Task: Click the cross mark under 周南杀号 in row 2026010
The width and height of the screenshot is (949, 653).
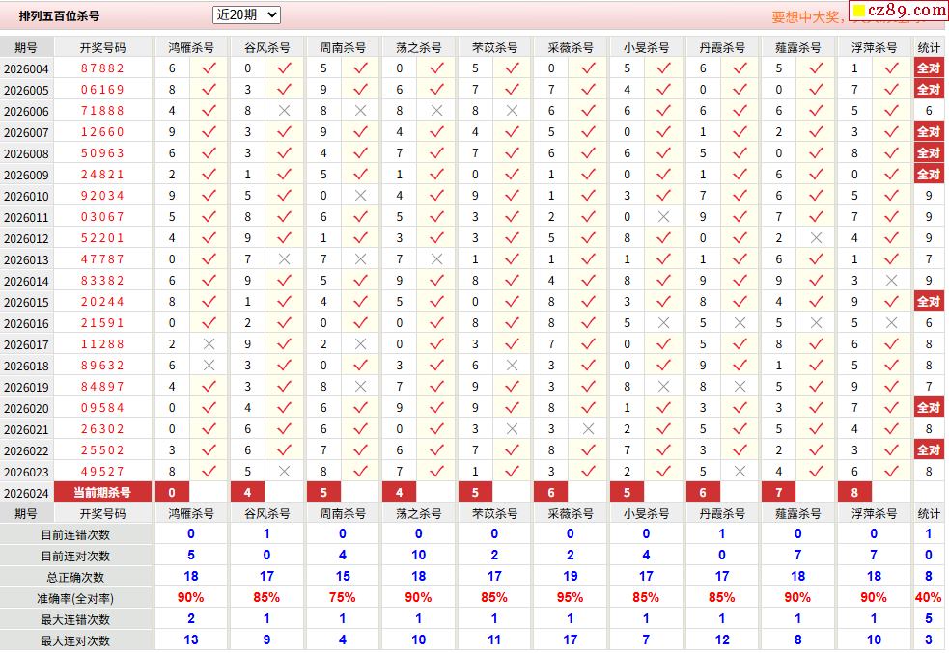Action: point(360,195)
